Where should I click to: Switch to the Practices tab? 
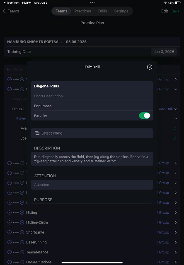(82, 11)
